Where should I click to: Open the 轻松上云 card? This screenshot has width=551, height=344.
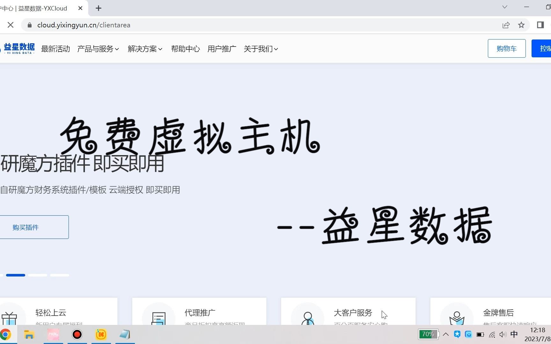pos(59,312)
